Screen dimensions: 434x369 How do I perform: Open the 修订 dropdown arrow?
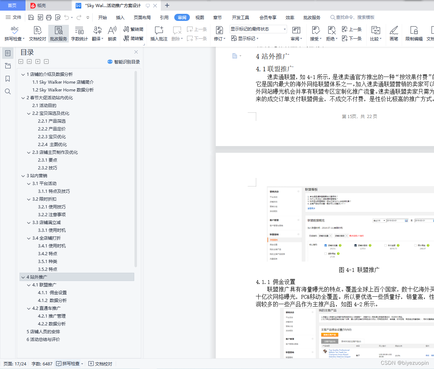[x=225, y=39]
